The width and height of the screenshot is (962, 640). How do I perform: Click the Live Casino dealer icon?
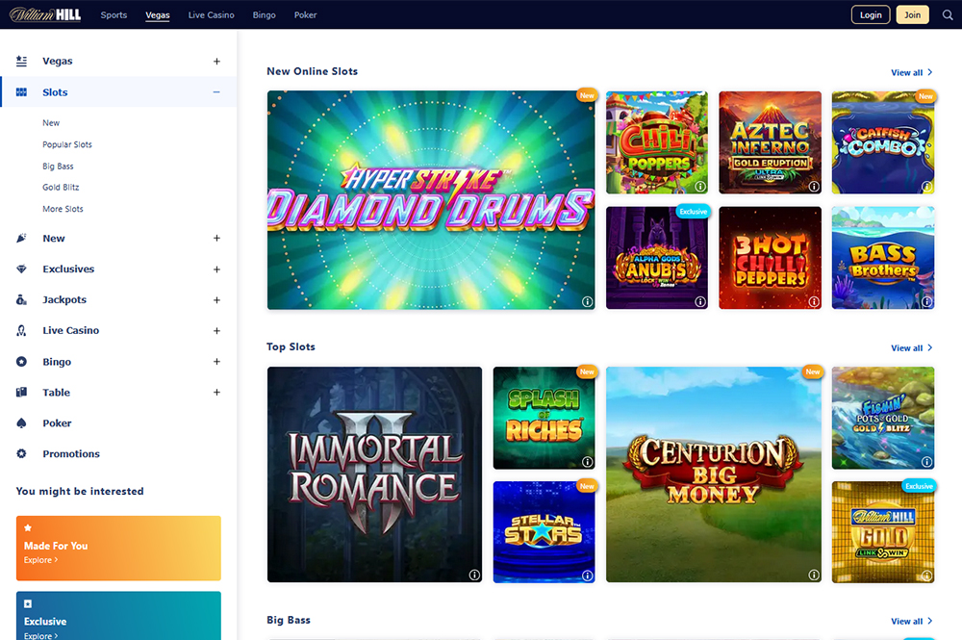(x=21, y=330)
